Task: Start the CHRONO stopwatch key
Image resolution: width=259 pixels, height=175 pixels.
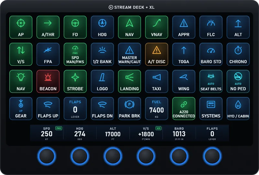Action: point(238,54)
